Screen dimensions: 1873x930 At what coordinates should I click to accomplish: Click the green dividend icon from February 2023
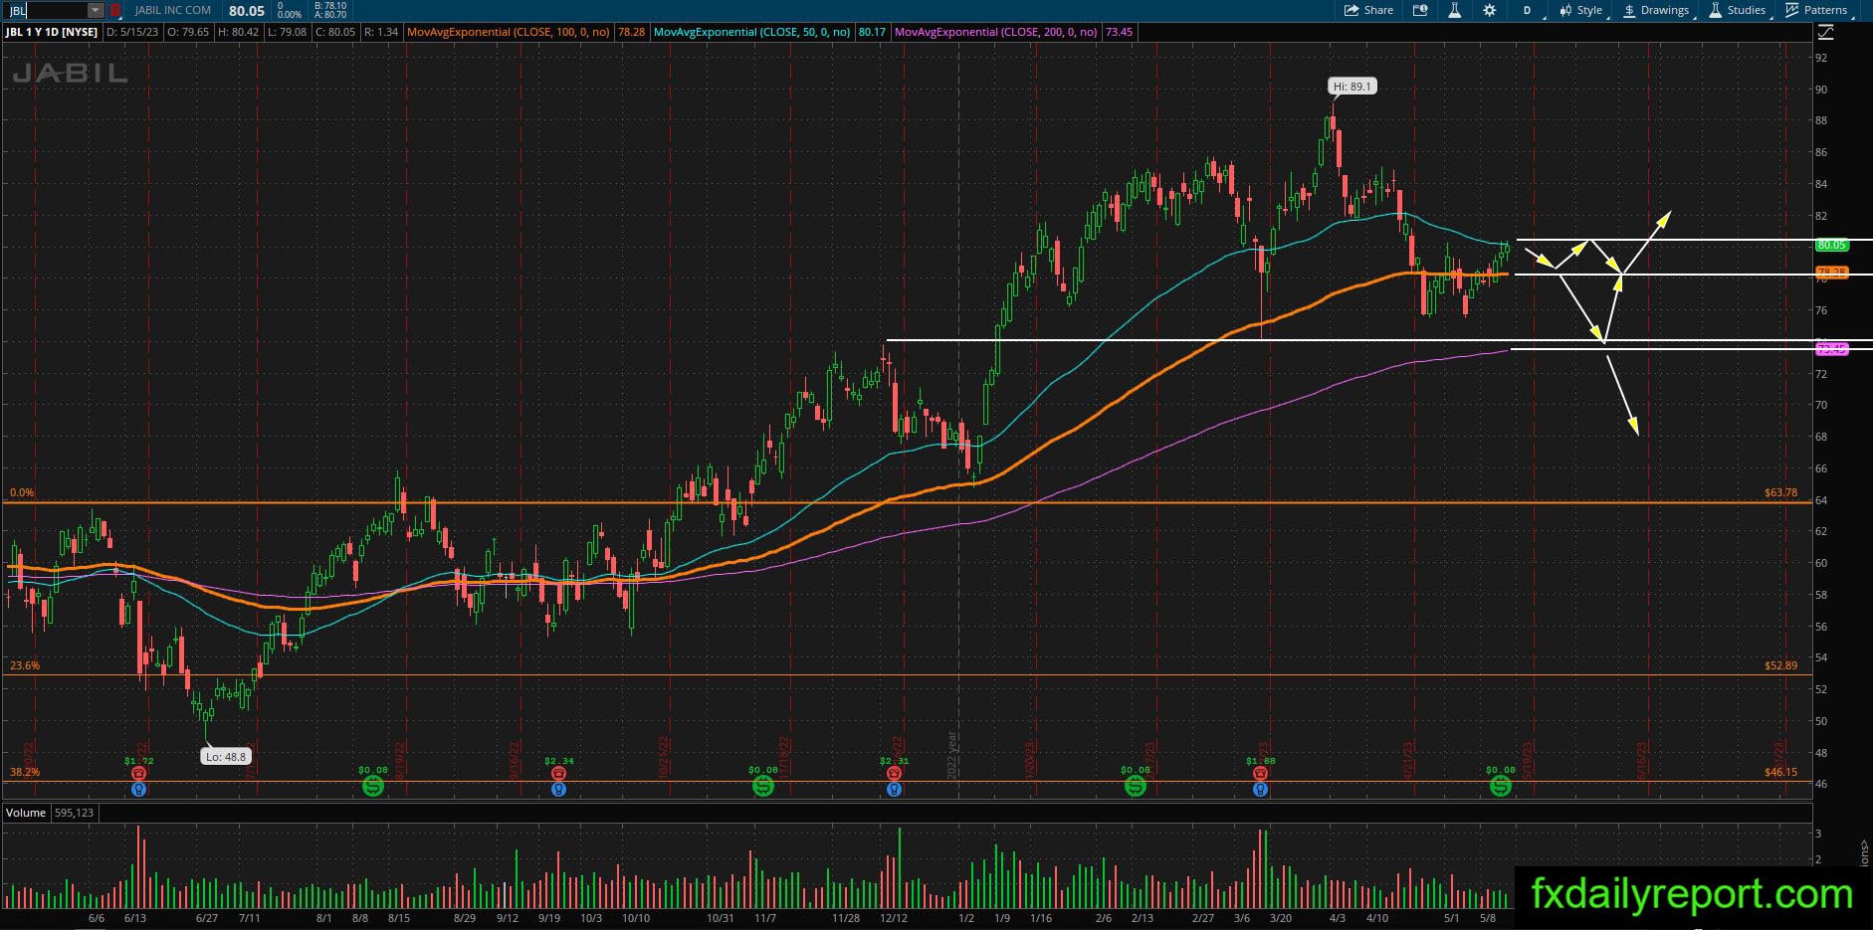click(x=1136, y=787)
